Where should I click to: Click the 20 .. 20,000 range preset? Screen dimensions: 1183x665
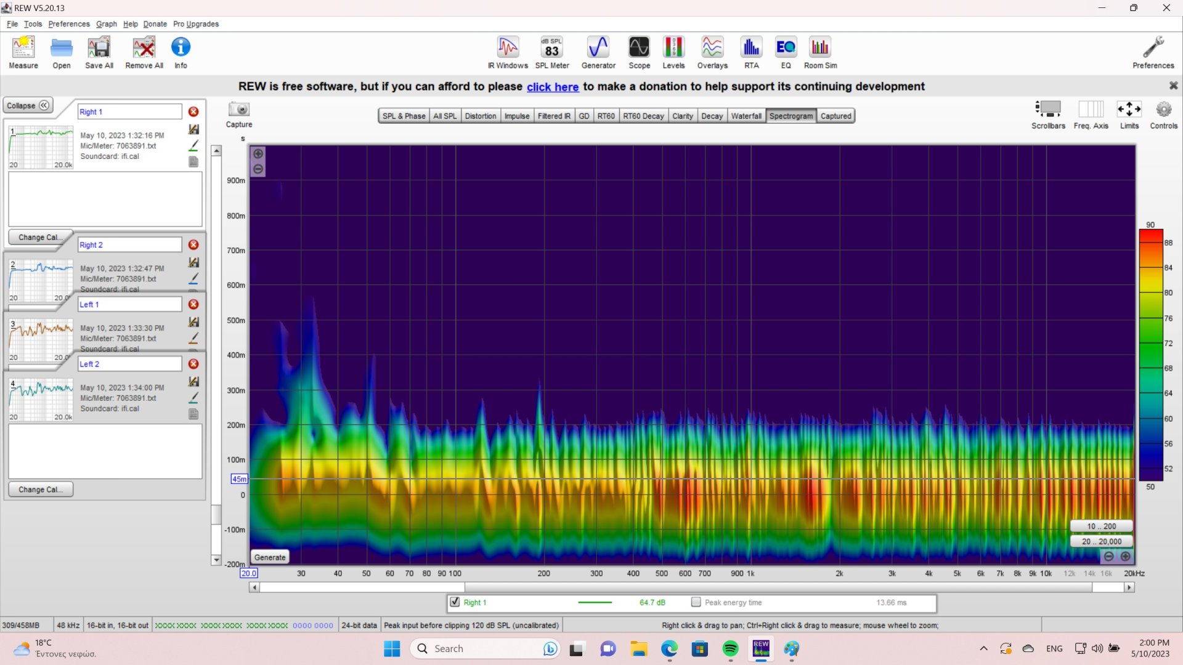click(1101, 541)
